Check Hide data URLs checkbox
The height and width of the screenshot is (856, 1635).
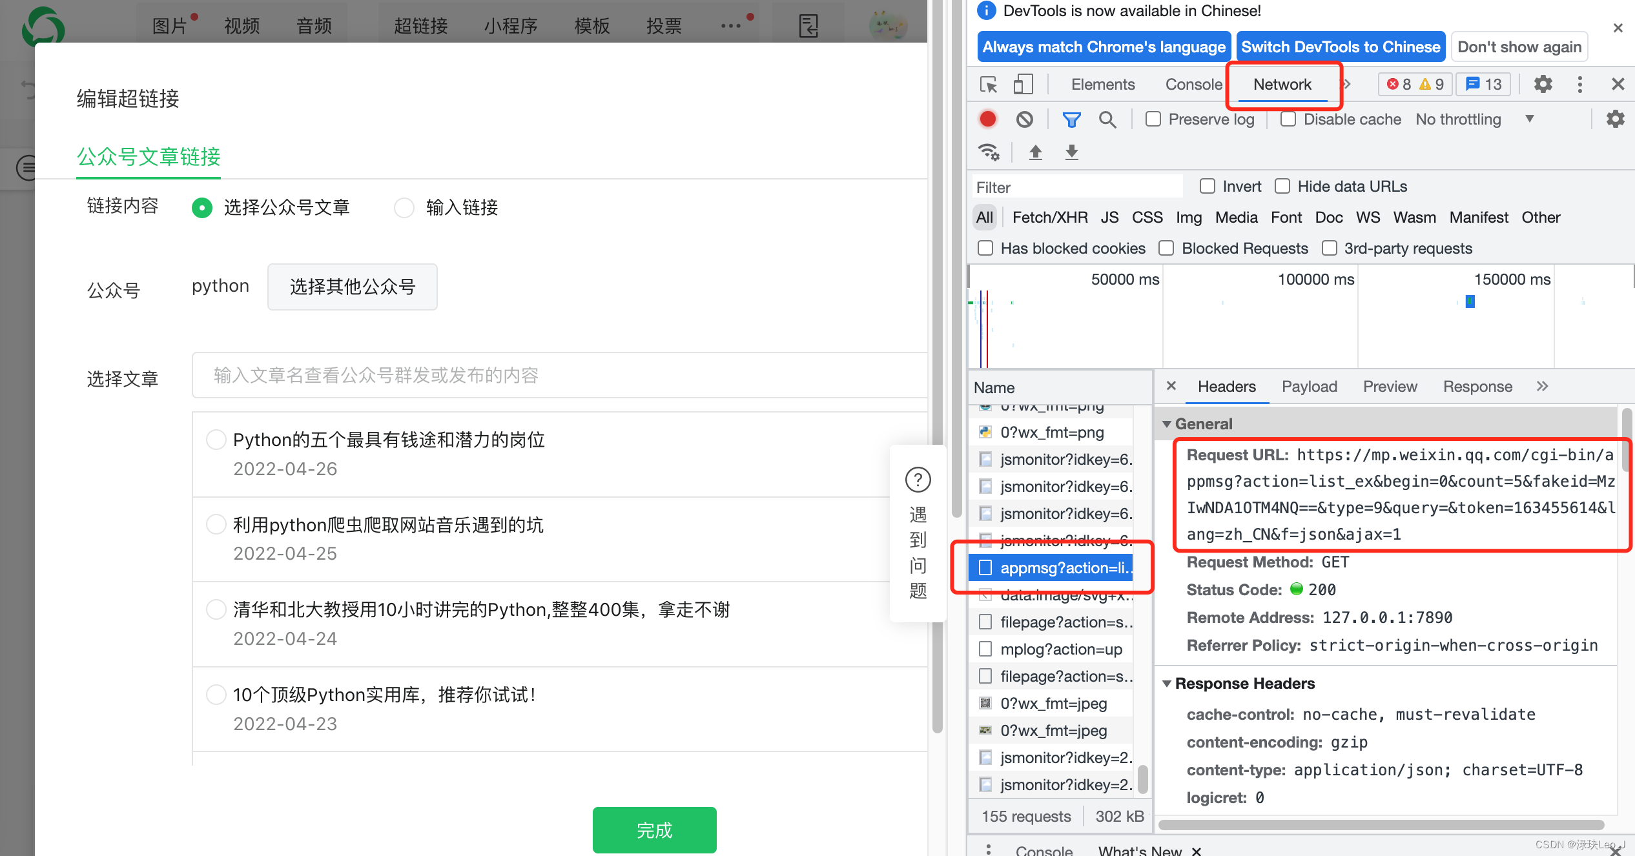click(x=1282, y=187)
